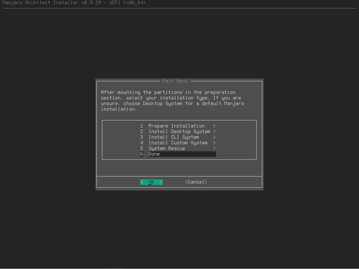Click number 1 in the menu list
The height and width of the screenshot is (269, 359).
click(x=142, y=126)
